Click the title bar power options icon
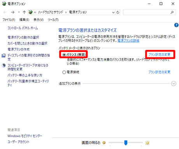The width and height of the screenshot is (179, 149). pos(4,4)
